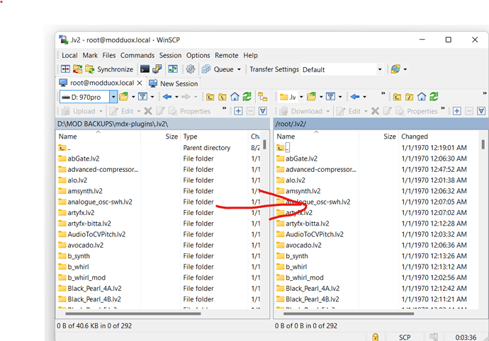Expand the remote filter dropdown arrow
Screen dimensions: 489x341
[x=340, y=97]
